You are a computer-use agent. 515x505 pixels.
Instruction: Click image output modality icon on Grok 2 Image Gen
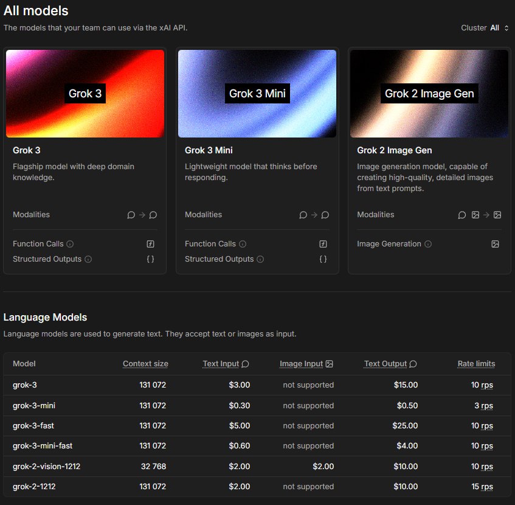click(x=497, y=215)
